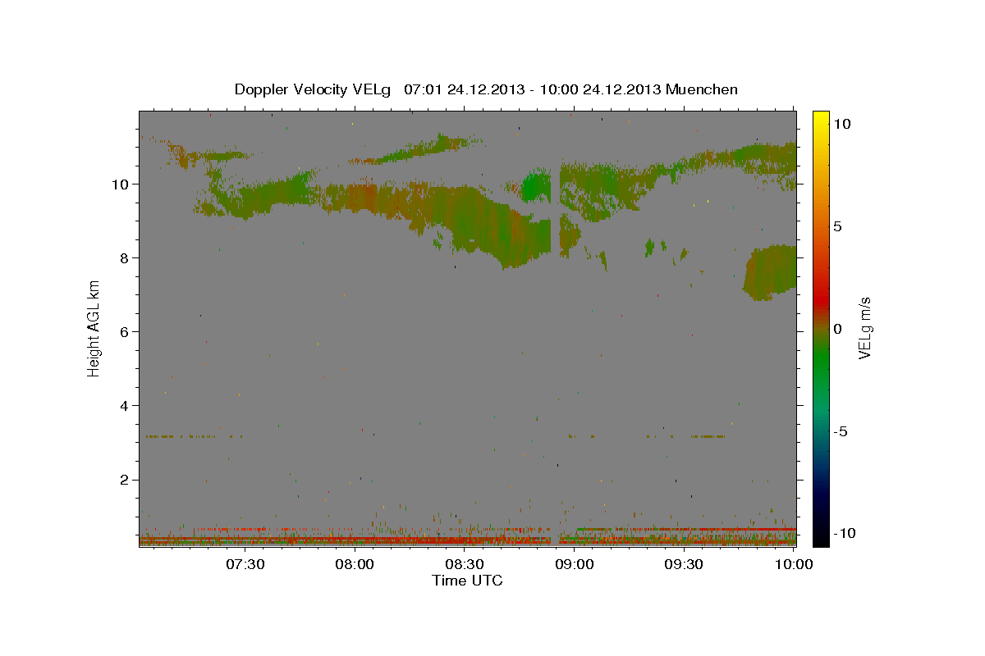Click the orange-brown cloud region near 08:00 at 9.5 km
985x656 pixels.
point(361,198)
